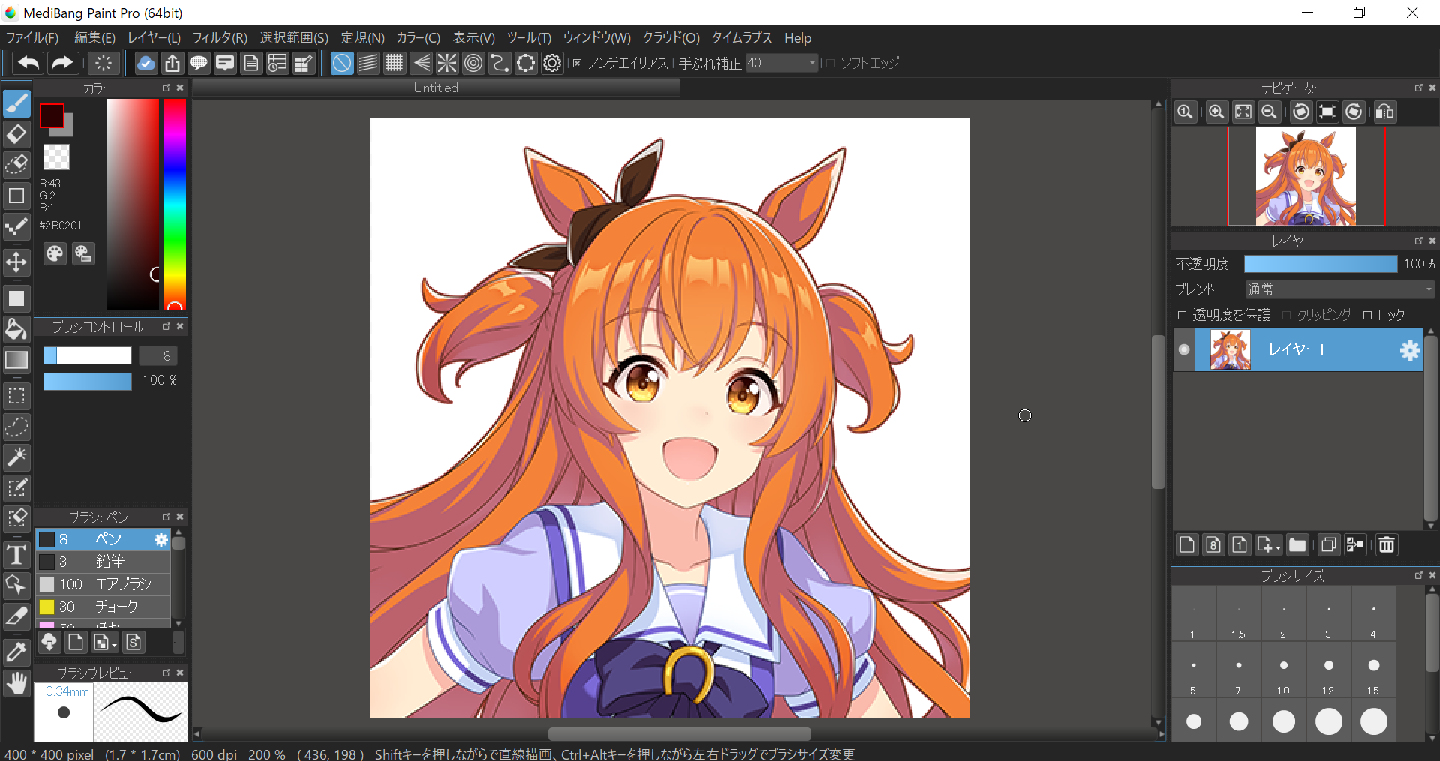Click the Undo arrow in toolbar
Viewport: 1440px width, 761px height.
(x=28, y=64)
